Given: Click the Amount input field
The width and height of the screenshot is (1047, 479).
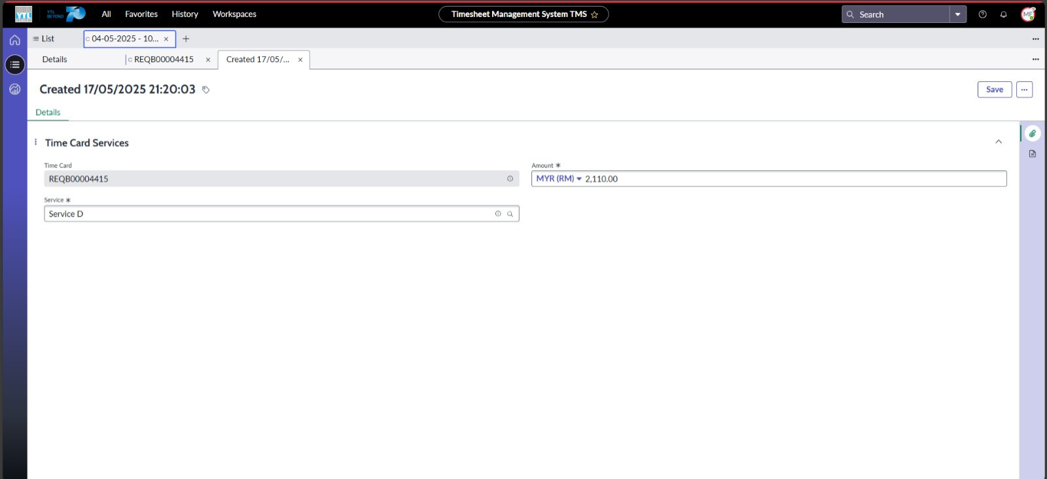Looking at the screenshot, I should click(792, 179).
